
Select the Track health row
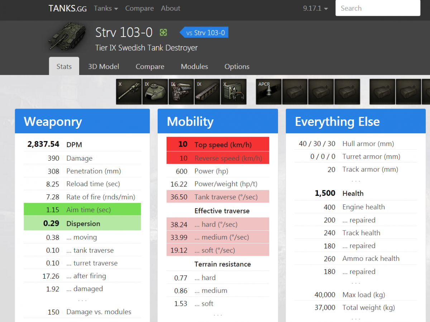pos(356,233)
